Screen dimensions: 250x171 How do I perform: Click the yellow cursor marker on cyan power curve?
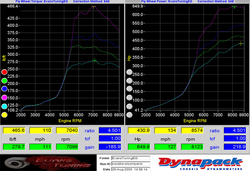tap(241, 43)
